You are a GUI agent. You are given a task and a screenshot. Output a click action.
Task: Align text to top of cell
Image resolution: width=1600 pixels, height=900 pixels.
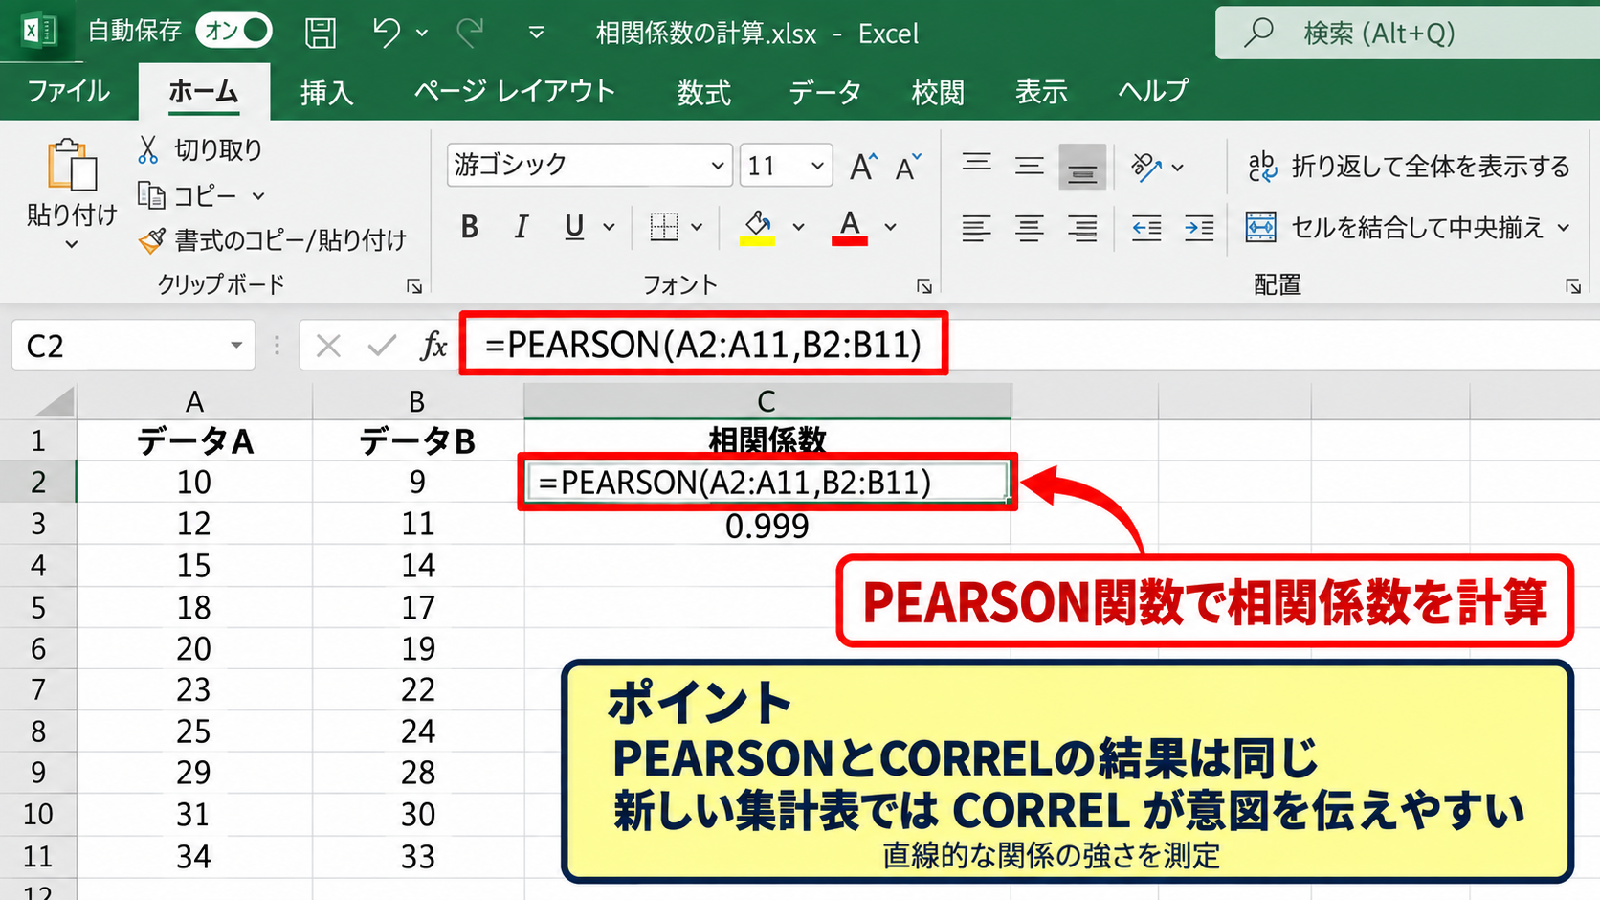pos(976,165)
